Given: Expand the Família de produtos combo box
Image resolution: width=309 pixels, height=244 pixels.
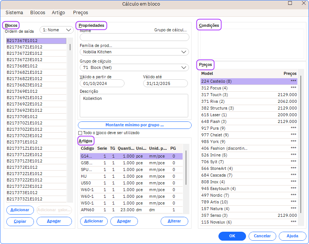Looking at the screenshot, I should coord(134,52).
